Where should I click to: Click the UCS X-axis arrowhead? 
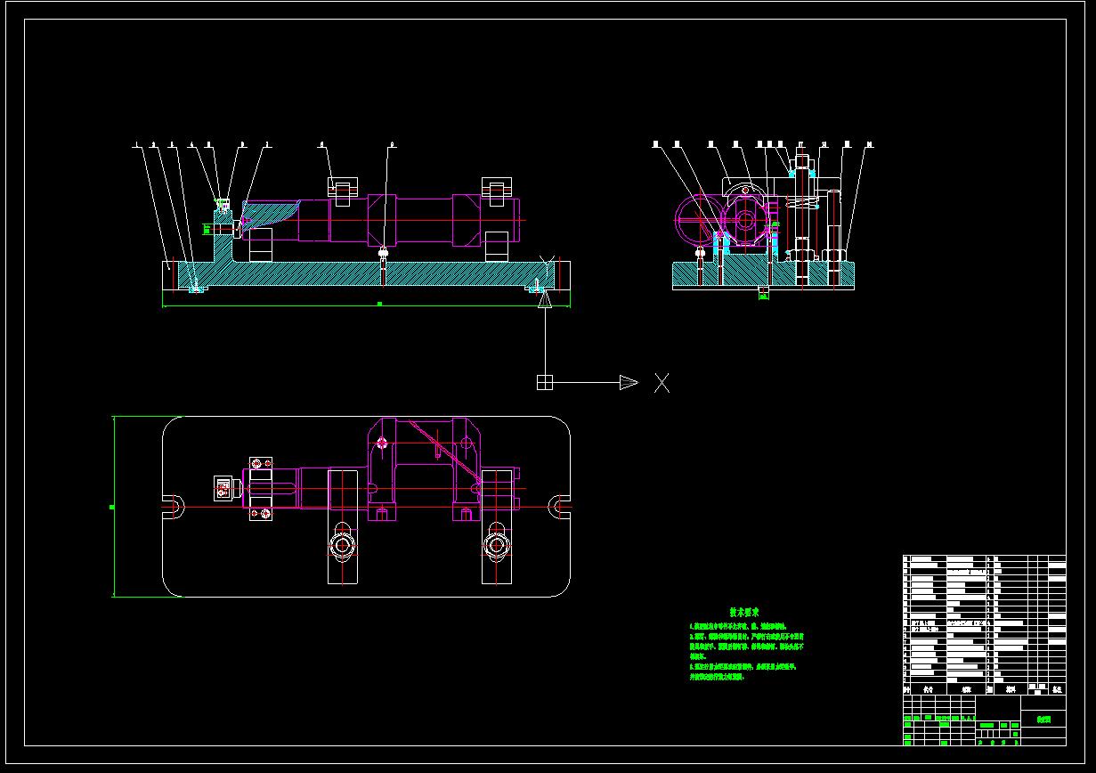pyautogui.click(x=629, y=383)
